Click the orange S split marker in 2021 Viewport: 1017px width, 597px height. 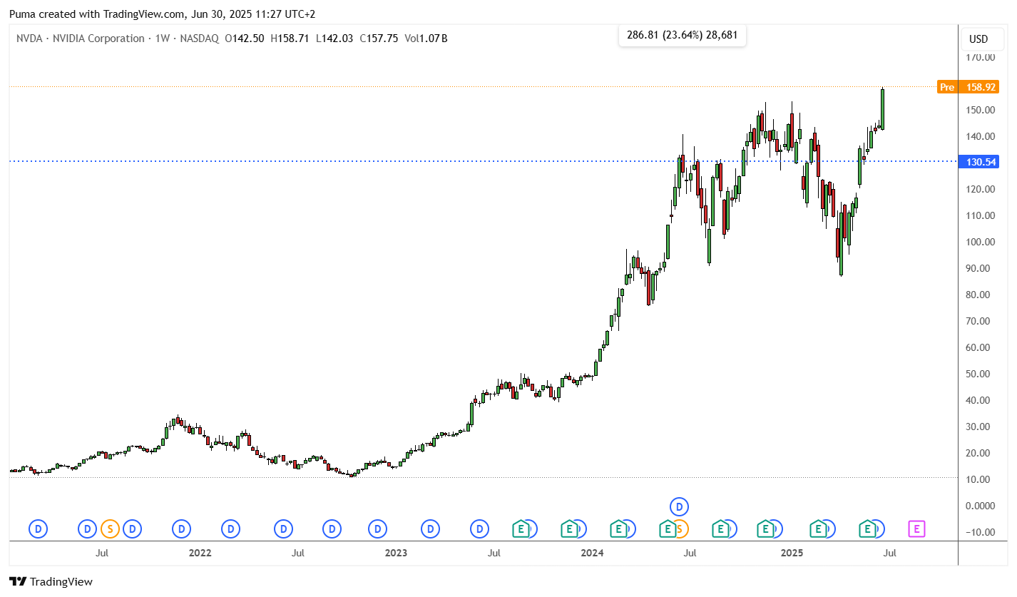(x=110, y=529)
